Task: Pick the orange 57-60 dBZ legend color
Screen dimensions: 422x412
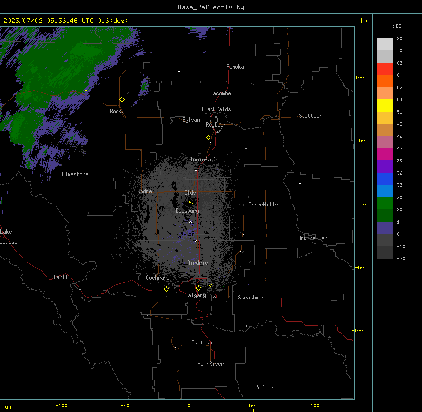Action: tap(385, 81)
